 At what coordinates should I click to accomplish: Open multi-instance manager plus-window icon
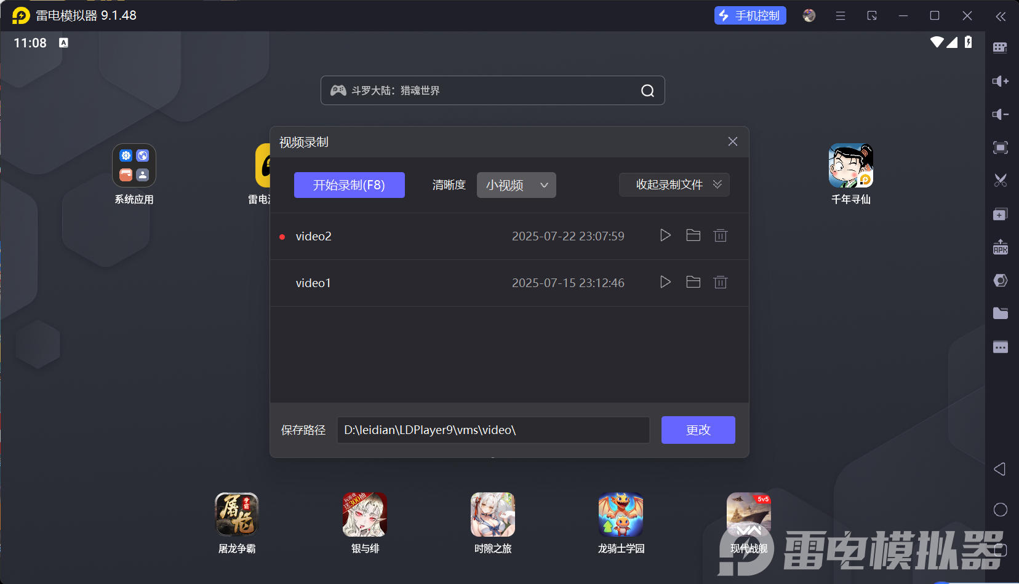point(1001,214)
